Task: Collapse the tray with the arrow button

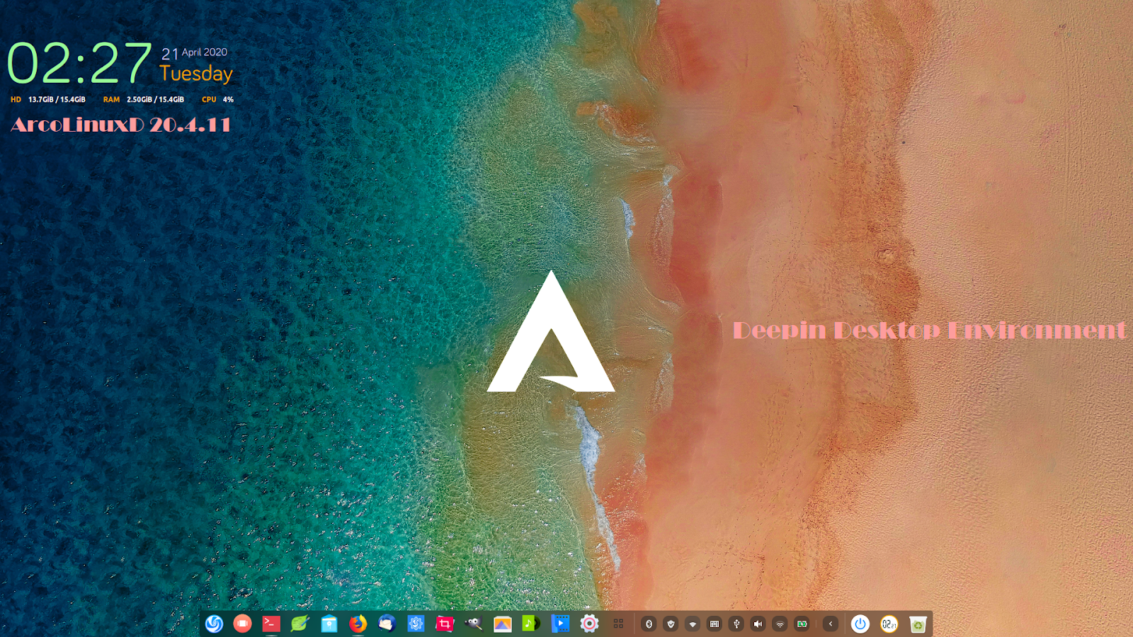Action: [831, 624]
